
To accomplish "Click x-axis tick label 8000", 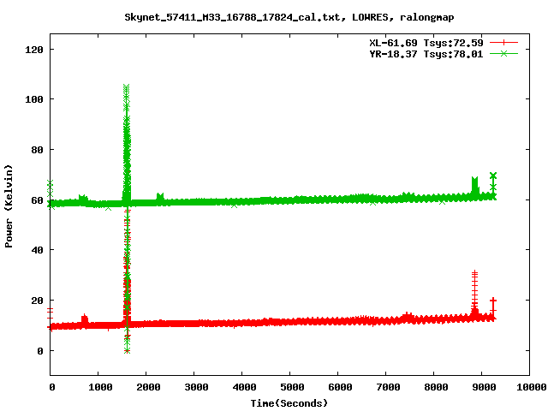I will (x=436, y=387).
